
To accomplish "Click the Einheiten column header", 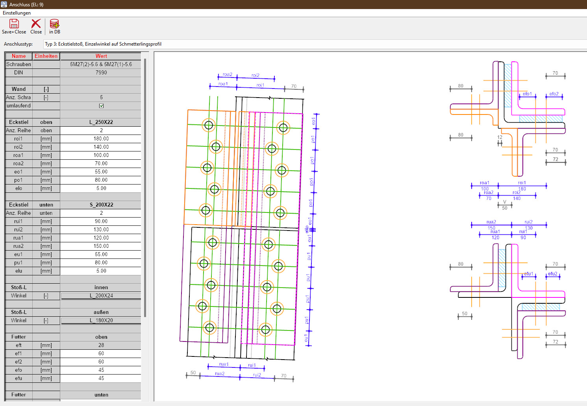I will coord(46,56).
